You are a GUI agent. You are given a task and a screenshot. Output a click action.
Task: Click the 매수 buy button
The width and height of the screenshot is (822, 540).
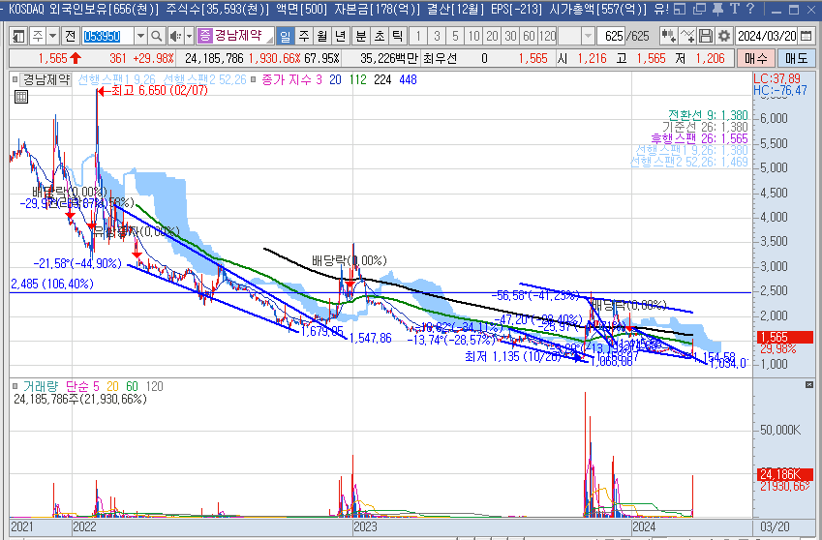pos(755,58)
